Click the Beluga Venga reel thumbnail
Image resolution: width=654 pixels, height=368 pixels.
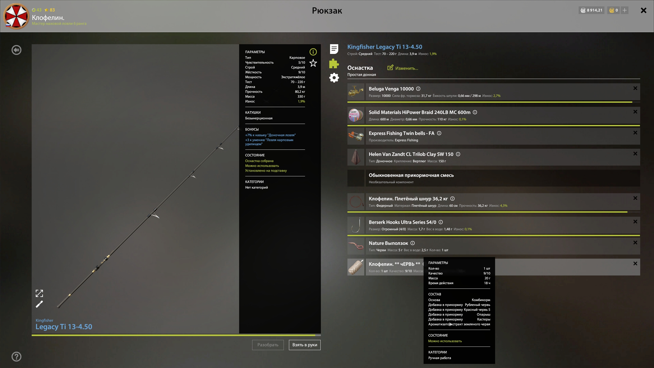[x=356, y=92]
